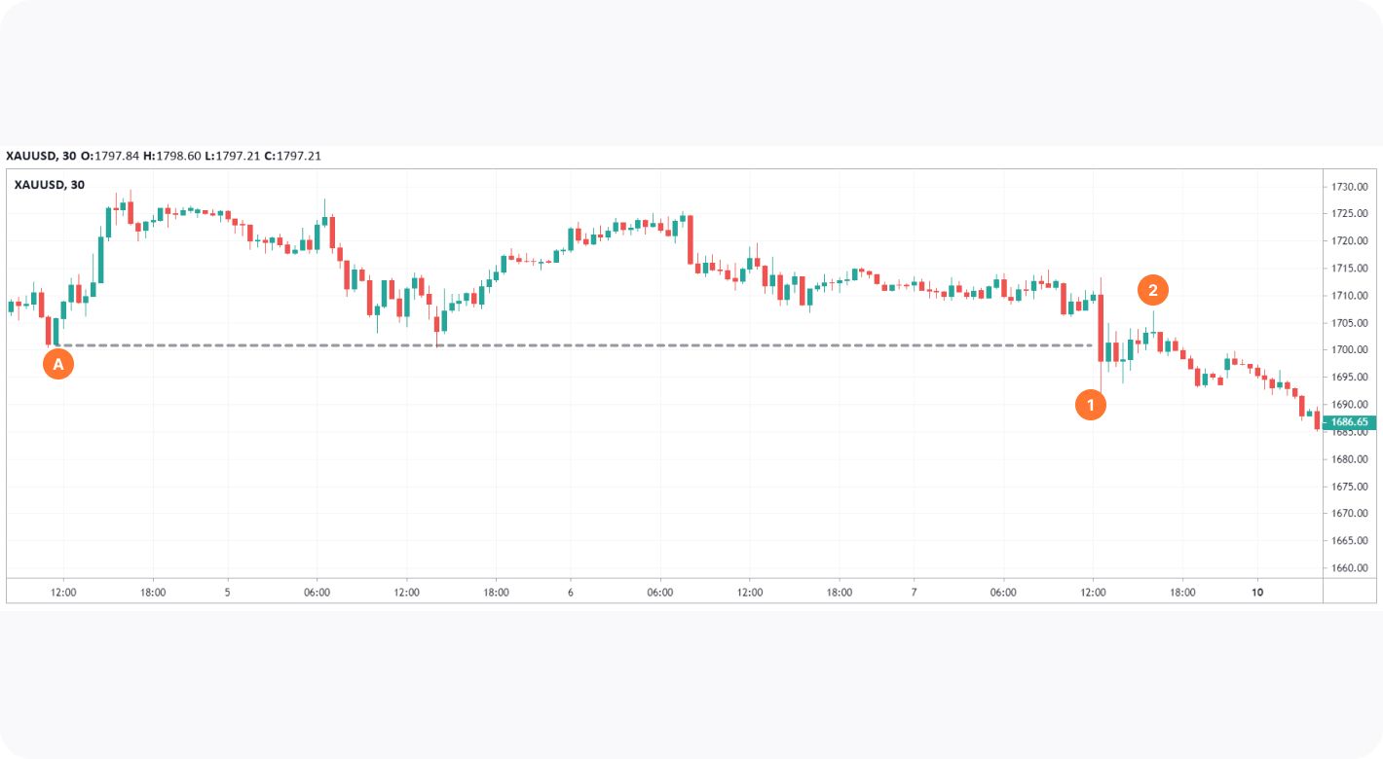This screenshot has height=759, width=1383.
Task: Click date label 5 on time axis
Action: (228, 592)
